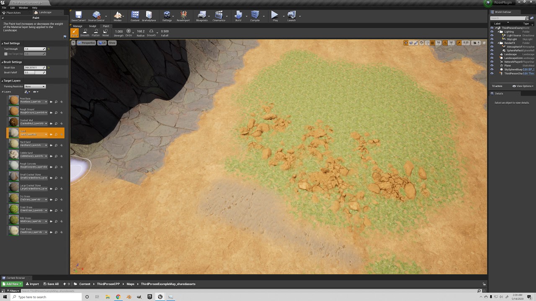Image resolution: width=536 pixels, height=301 pixels.
Task: Switch to the Sculpt tab
Action: point(93,26)
